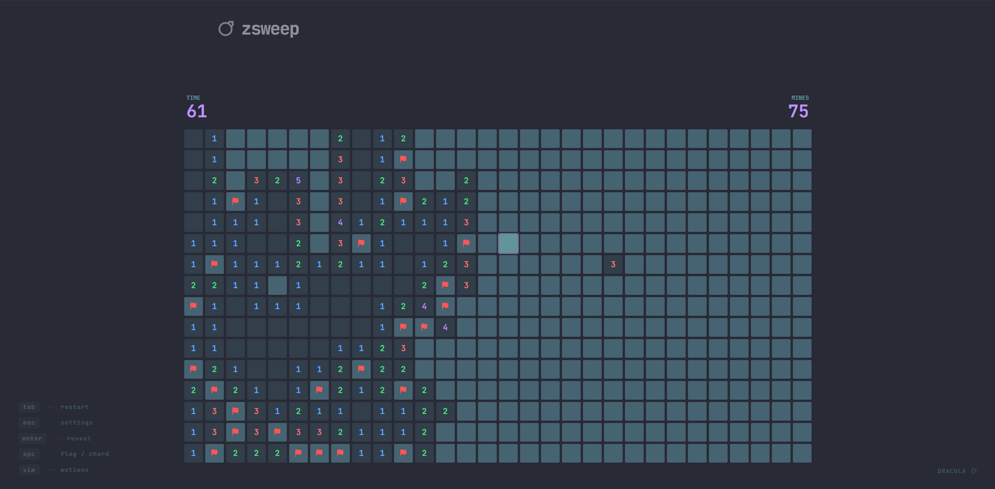Click the red flag in the top-right revealed area

(x=403, y=159)
